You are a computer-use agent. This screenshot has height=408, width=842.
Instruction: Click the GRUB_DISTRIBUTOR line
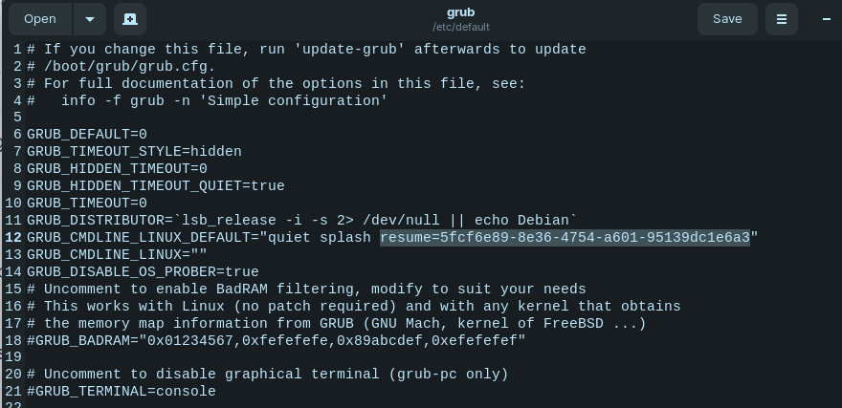pos(301,221)
